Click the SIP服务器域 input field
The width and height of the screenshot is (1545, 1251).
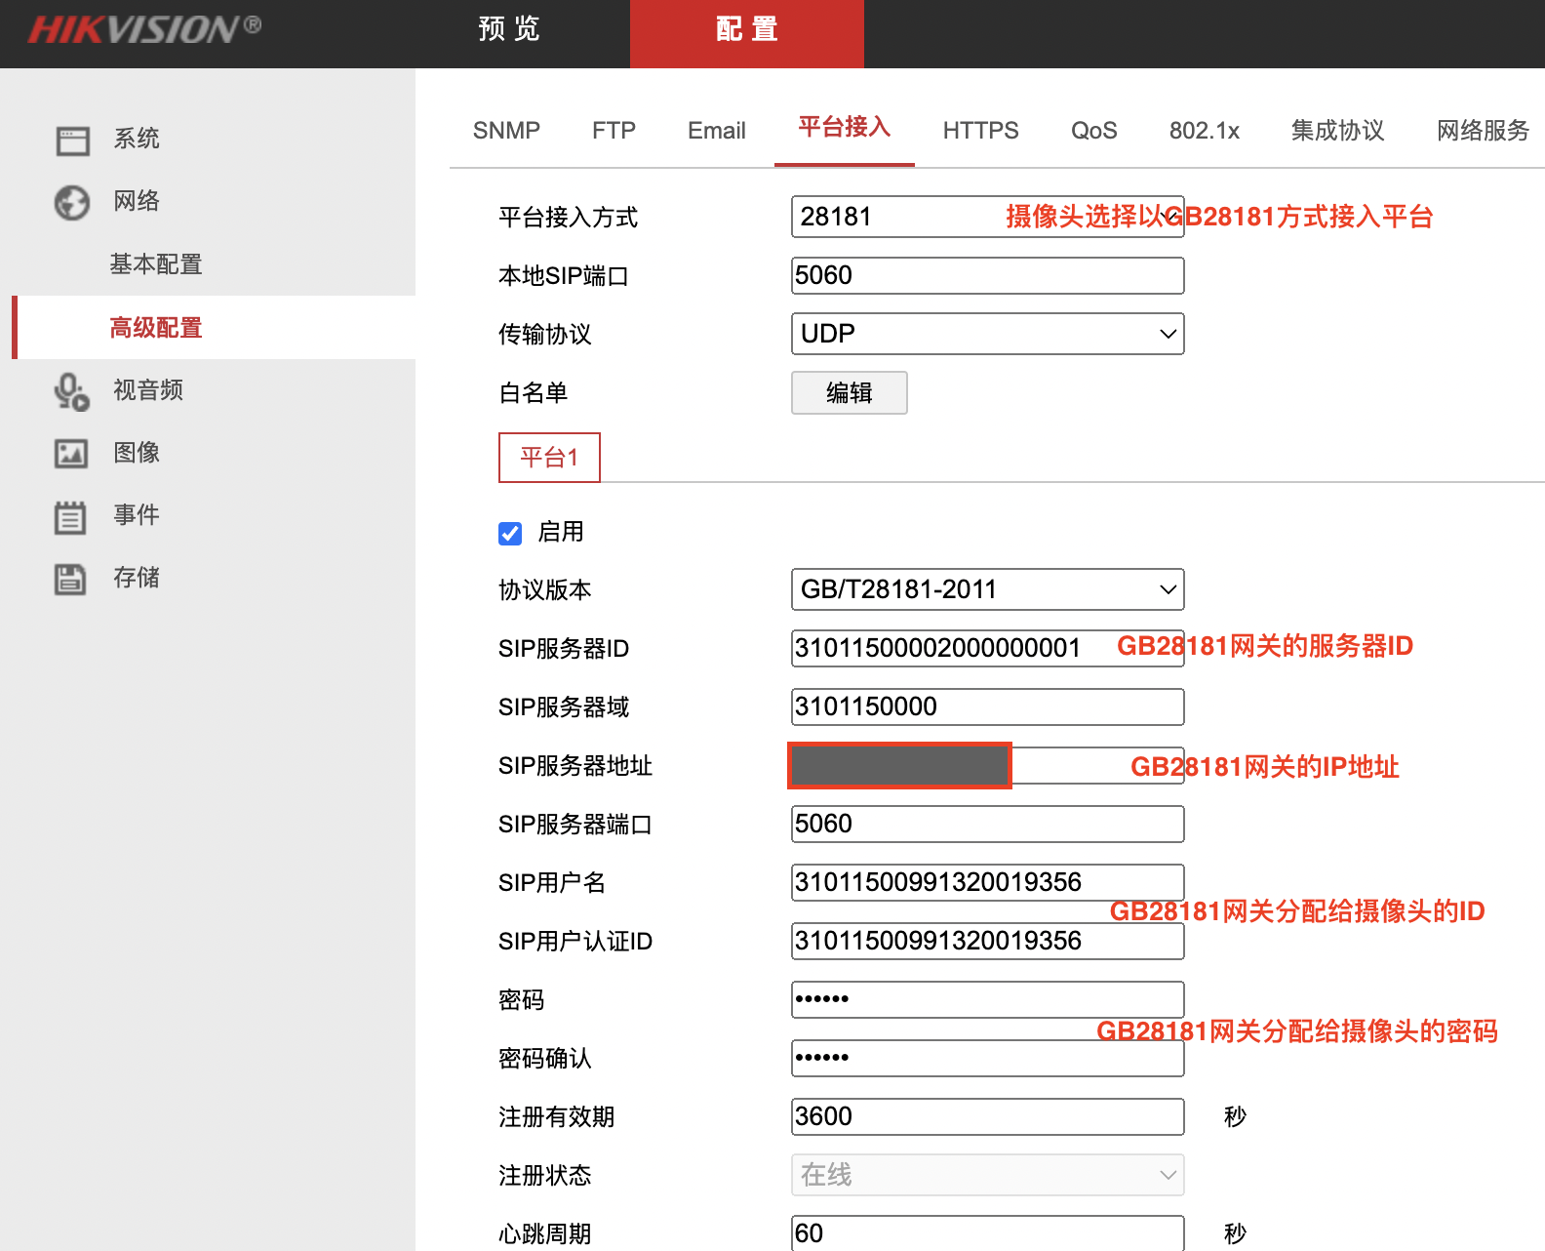987,706
